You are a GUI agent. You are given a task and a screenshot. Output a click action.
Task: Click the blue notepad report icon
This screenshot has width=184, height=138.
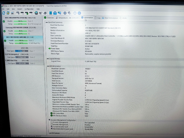tap(51, 13)
